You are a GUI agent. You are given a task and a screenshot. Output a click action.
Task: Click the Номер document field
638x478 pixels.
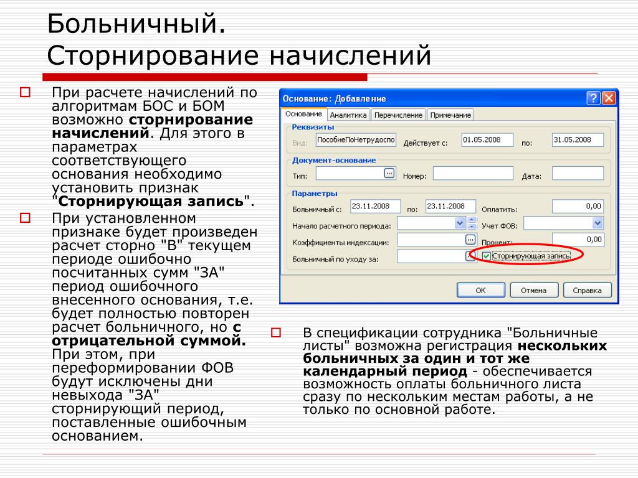coord(473,173)
